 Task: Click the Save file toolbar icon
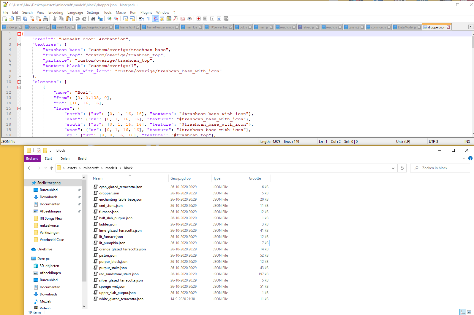click(x=18, y=19)
